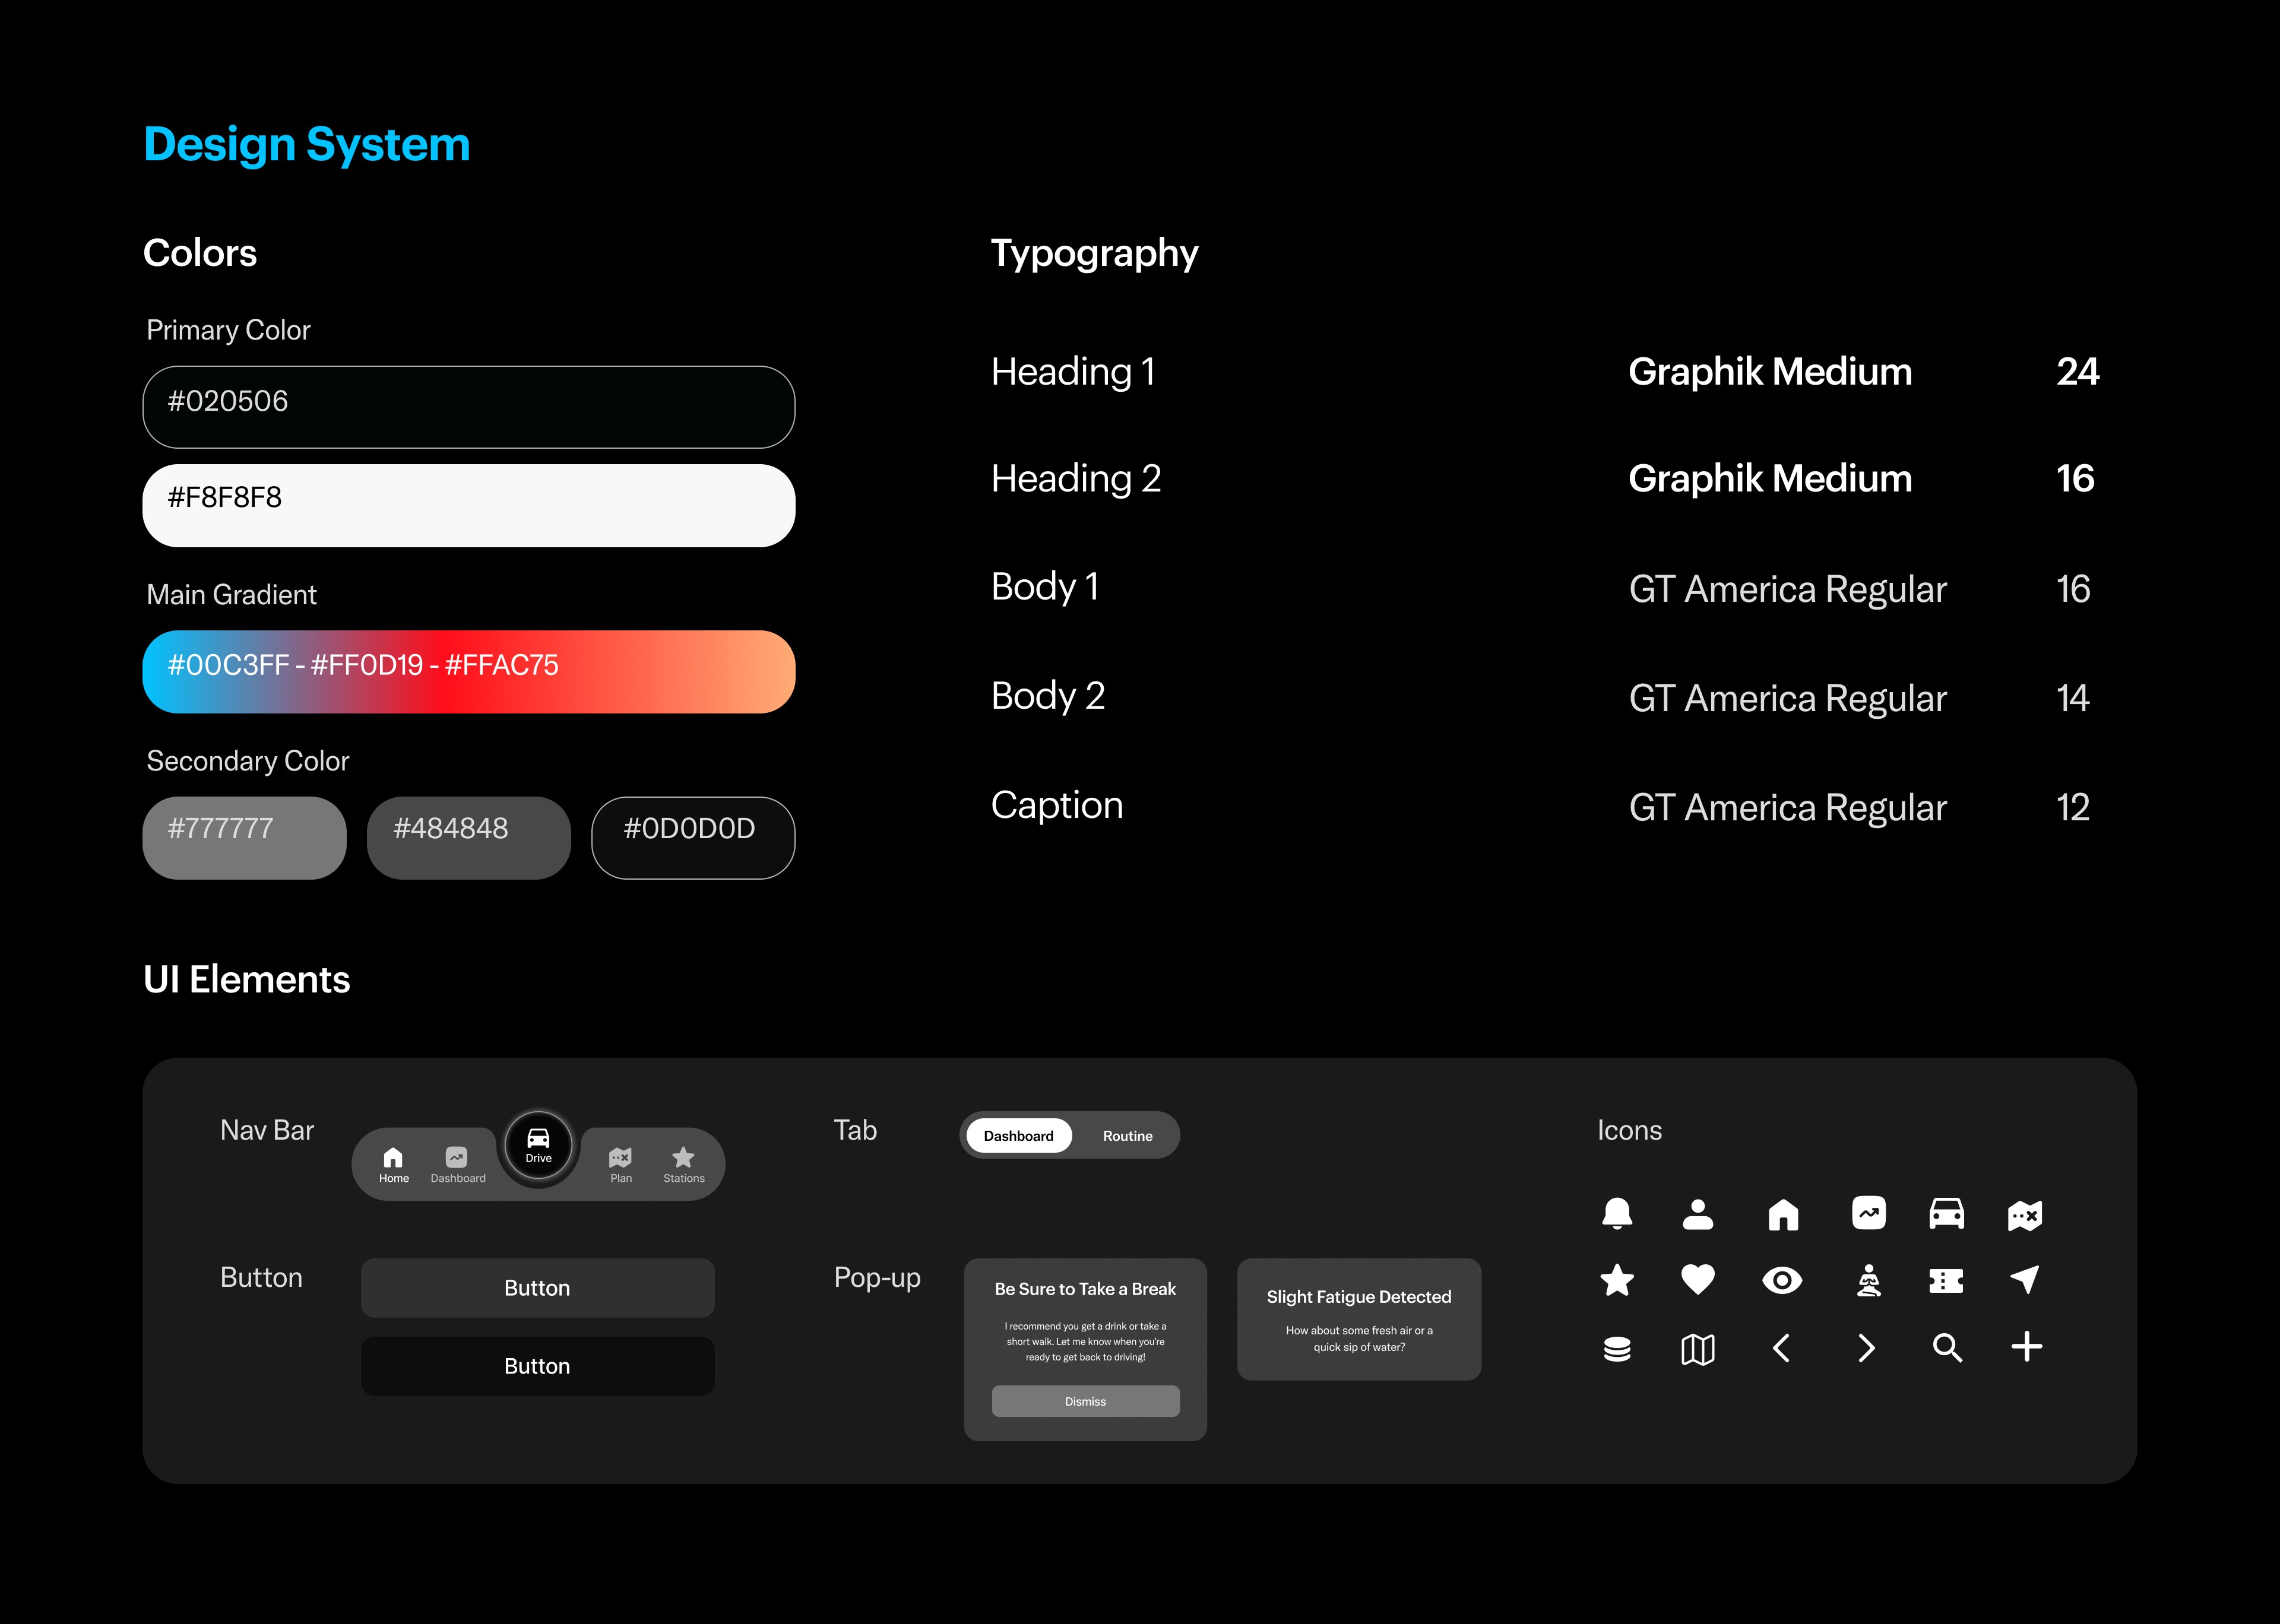Click the left chevron arrow icon
2280x1624 pixels.
[1781, 1348]
